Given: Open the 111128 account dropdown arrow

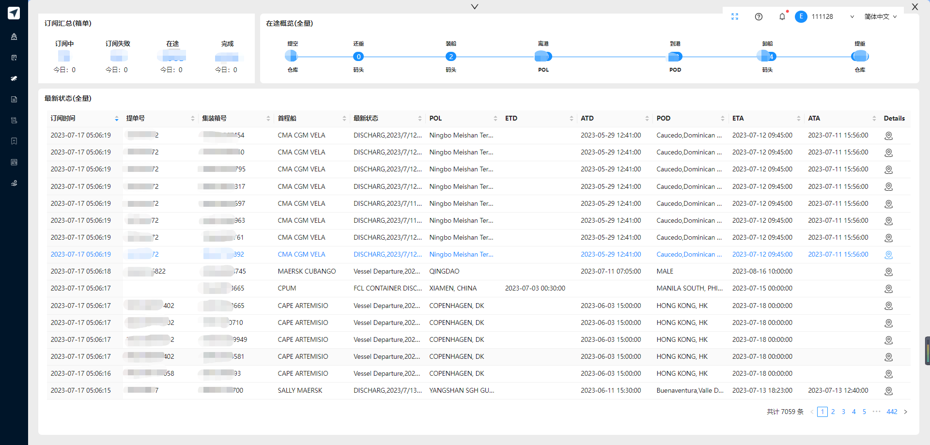Looking at the screenshot, I should point(852,16).
